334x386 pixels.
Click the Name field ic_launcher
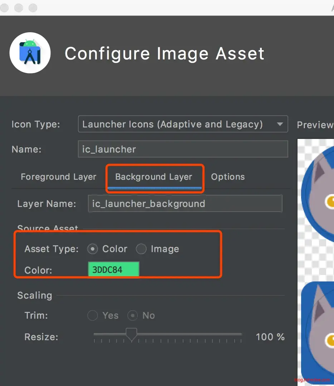coord(183,149)
